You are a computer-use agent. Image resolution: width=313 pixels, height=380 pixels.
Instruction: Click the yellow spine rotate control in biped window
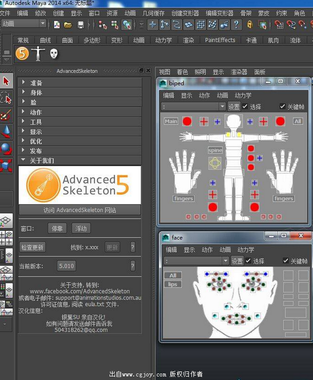215,163
